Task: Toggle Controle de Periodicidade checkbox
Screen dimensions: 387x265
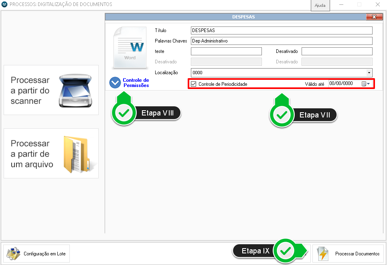Action: pos(193,84)
